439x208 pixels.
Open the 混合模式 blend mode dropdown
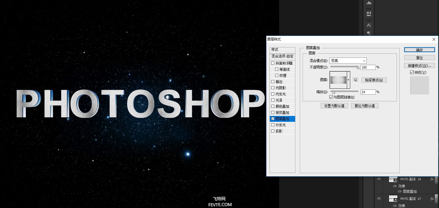348,61
